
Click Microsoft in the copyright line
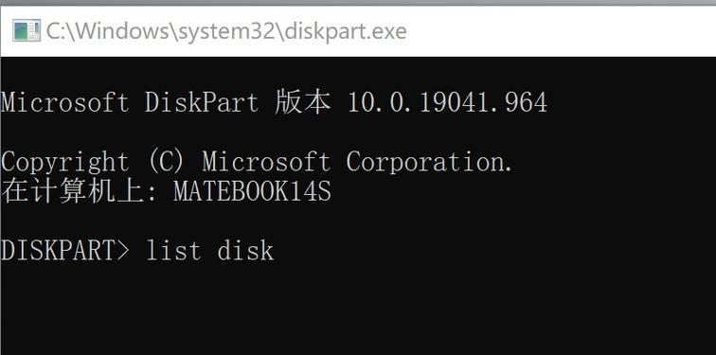point(266,163)
